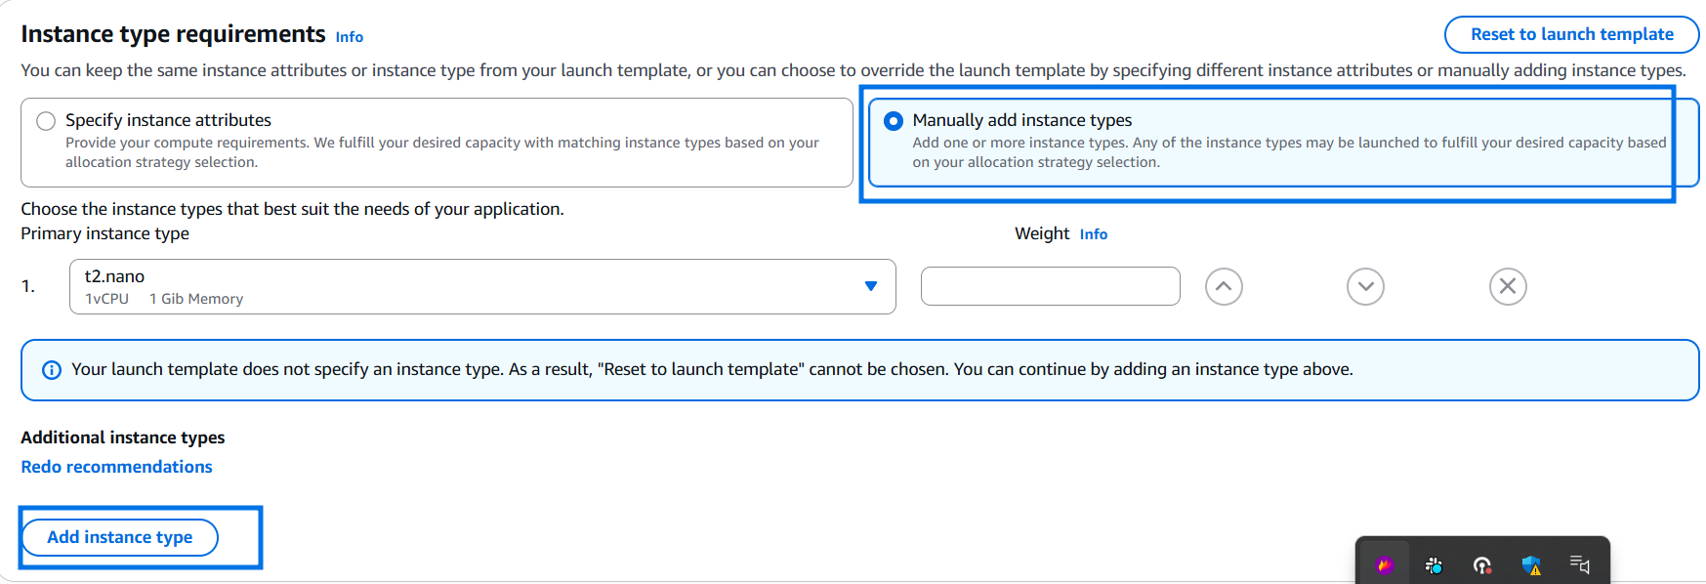Screen dimensions: 1706x584
Task: Click the audio playlist speaker tray icon
Action: 1580,564
